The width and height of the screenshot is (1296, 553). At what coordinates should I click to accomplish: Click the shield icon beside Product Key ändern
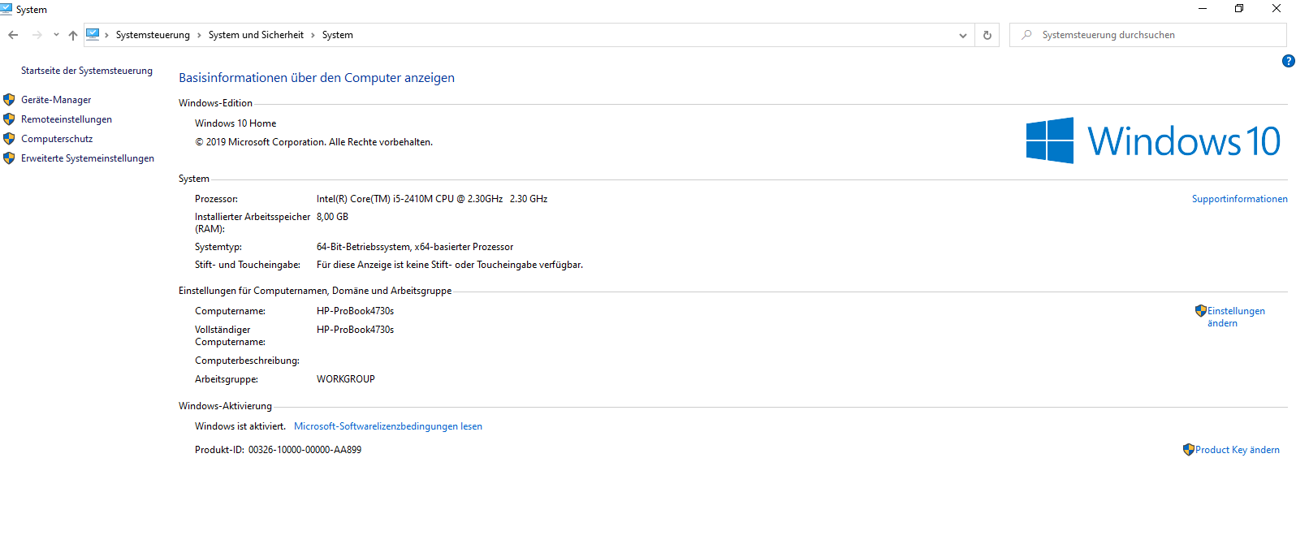tap(1189, 450)
